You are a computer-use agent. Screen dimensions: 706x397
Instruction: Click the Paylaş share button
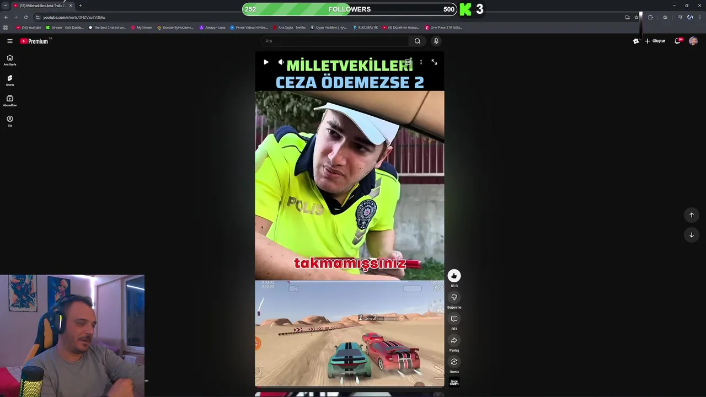point(454,340)
